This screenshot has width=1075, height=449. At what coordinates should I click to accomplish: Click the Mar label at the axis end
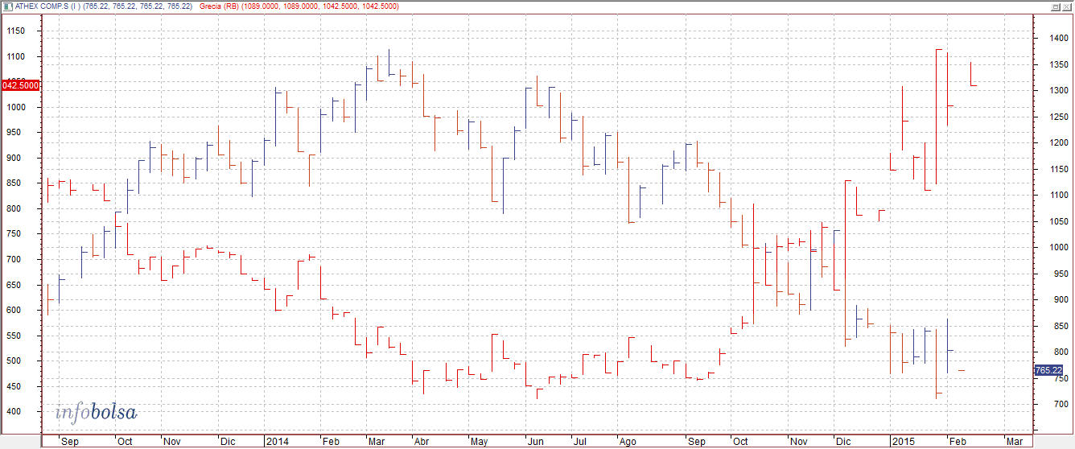[x=1015, y=442]
